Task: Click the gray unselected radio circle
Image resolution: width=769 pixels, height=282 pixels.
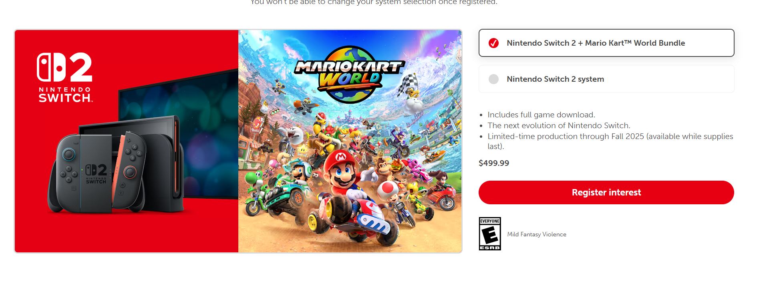Action: (x=493, y=79)
